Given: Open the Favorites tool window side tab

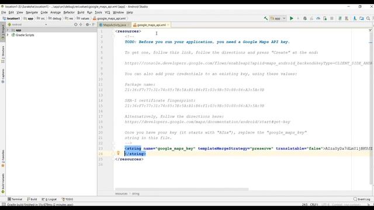Looking at the screenshot, I should pyautogui.click(x=3, y=158).
